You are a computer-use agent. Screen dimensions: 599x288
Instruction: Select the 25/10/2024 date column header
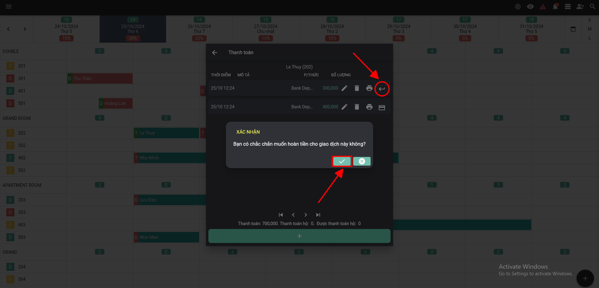coord(133,29)
